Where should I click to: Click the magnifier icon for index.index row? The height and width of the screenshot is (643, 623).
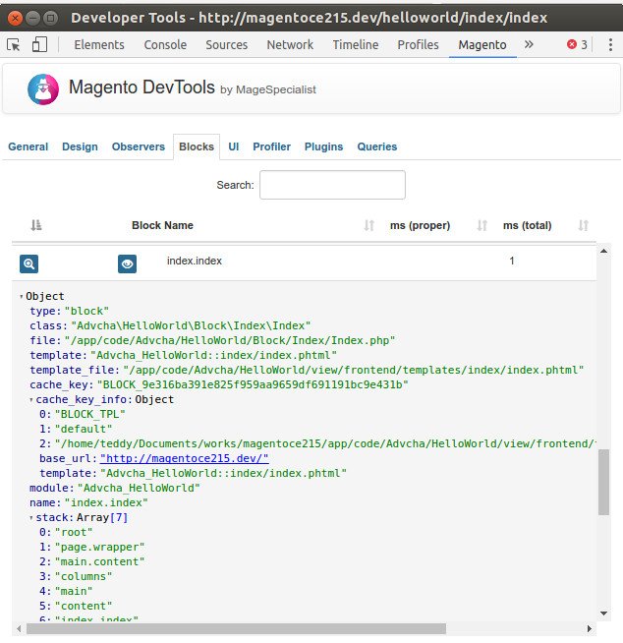point(29,263)
